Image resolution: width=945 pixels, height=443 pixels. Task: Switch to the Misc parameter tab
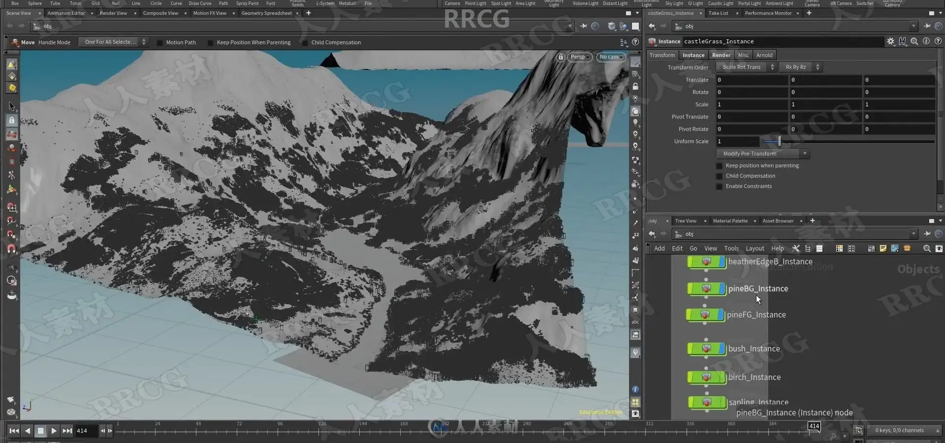[743, 55]
